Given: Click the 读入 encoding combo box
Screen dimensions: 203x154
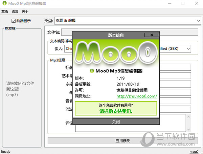Looking at the screenshot, I should [68, 49].
